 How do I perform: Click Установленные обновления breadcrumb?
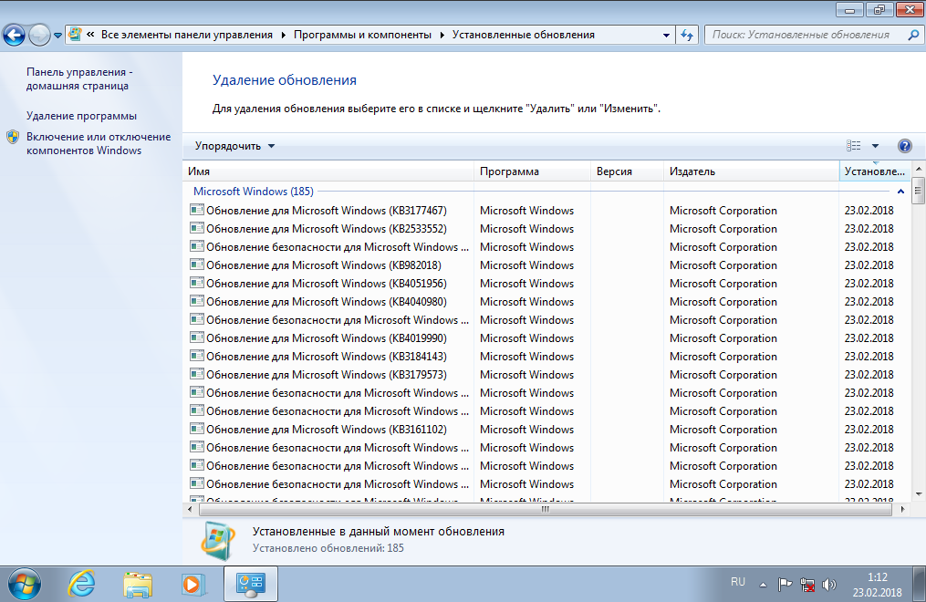click(524, 35)
